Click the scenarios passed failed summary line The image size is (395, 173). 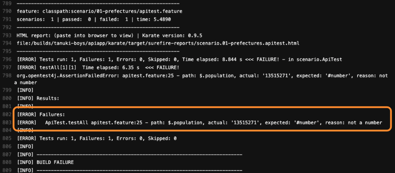click(94, 19)
